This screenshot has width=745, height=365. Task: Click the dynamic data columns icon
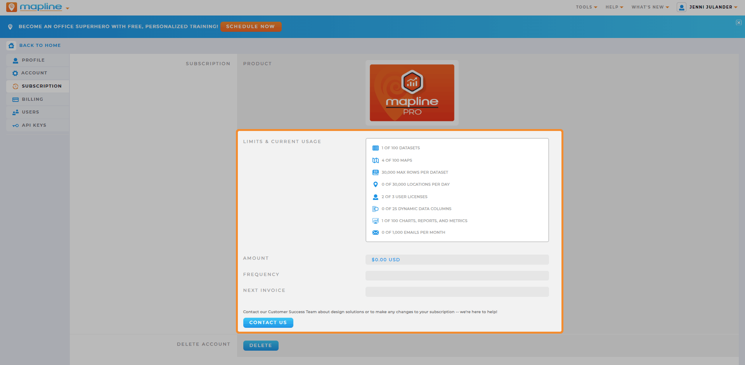(376, 209)
